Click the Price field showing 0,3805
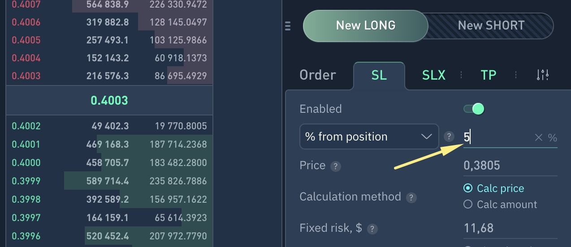This screenshot has width=571, height=247. (x=509, y=166)
